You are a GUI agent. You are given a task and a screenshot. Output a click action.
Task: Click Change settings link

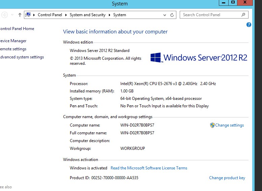point(229,125)
